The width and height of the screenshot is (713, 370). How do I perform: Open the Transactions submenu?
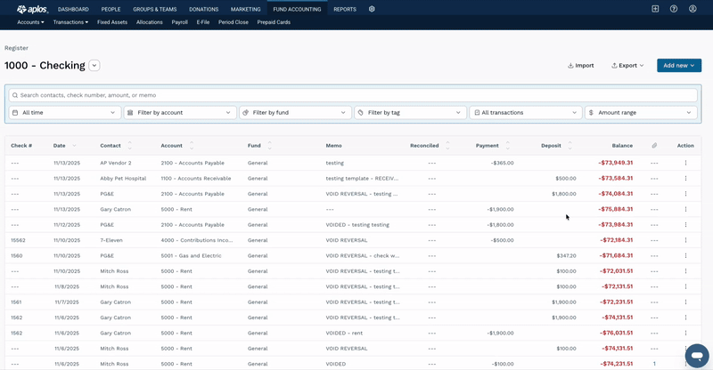(70, 22)
